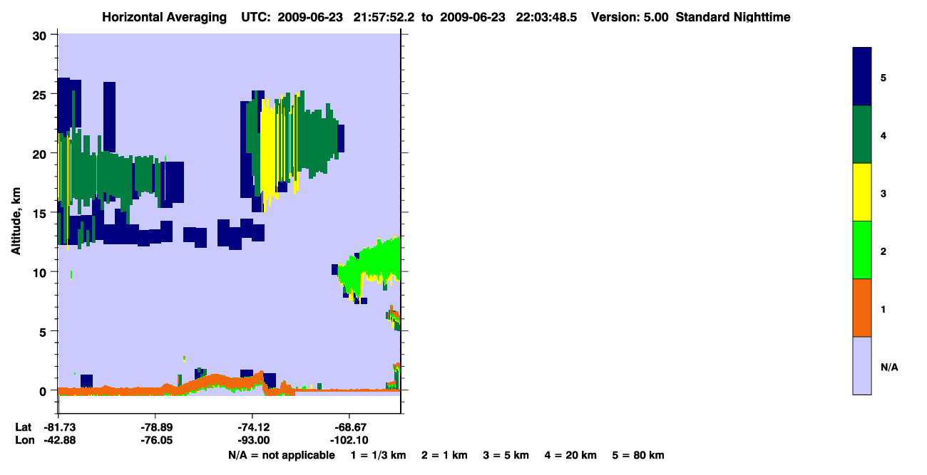The width and height of the screenshot is (927, 475).
Task: Click the lavender N/A color swatch
Action: (861, 365)
